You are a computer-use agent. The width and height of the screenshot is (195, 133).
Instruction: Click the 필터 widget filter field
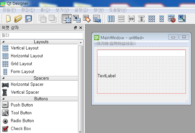coord(42,35)
